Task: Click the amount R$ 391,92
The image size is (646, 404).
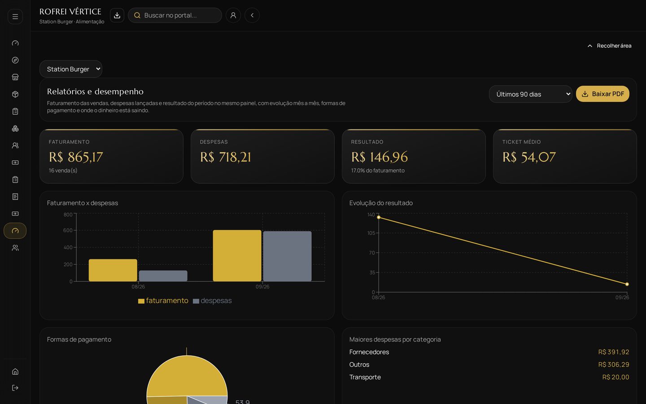Action: coord(614,352)
